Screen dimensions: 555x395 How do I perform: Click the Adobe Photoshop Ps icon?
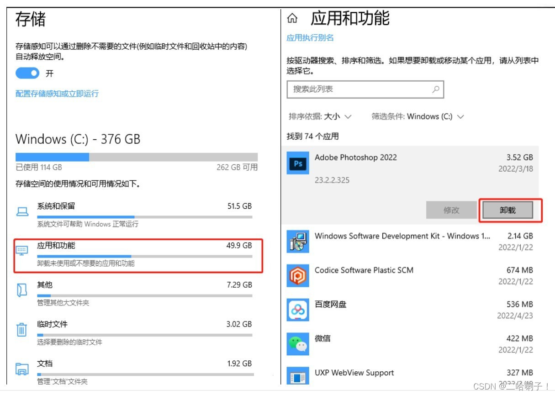(x=297, y=163)
